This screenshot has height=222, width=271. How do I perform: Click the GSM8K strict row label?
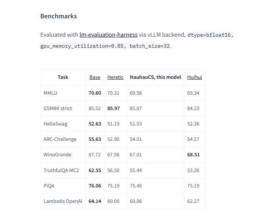click(58, 108)
